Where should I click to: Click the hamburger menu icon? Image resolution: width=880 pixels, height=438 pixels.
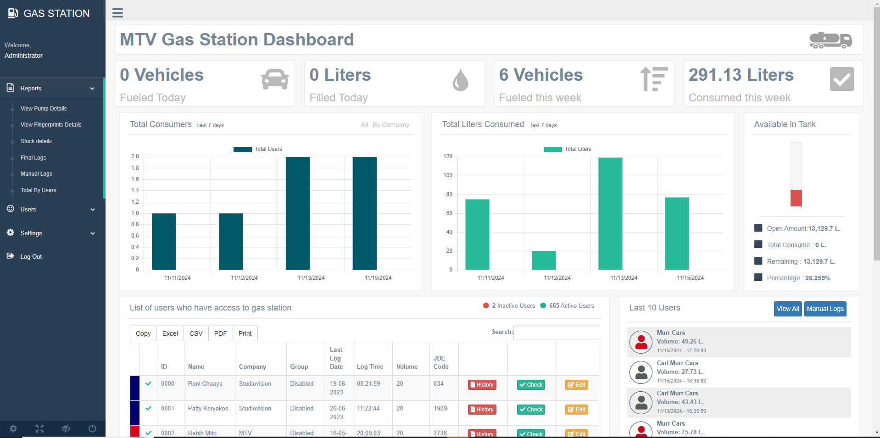coord(117,13)
